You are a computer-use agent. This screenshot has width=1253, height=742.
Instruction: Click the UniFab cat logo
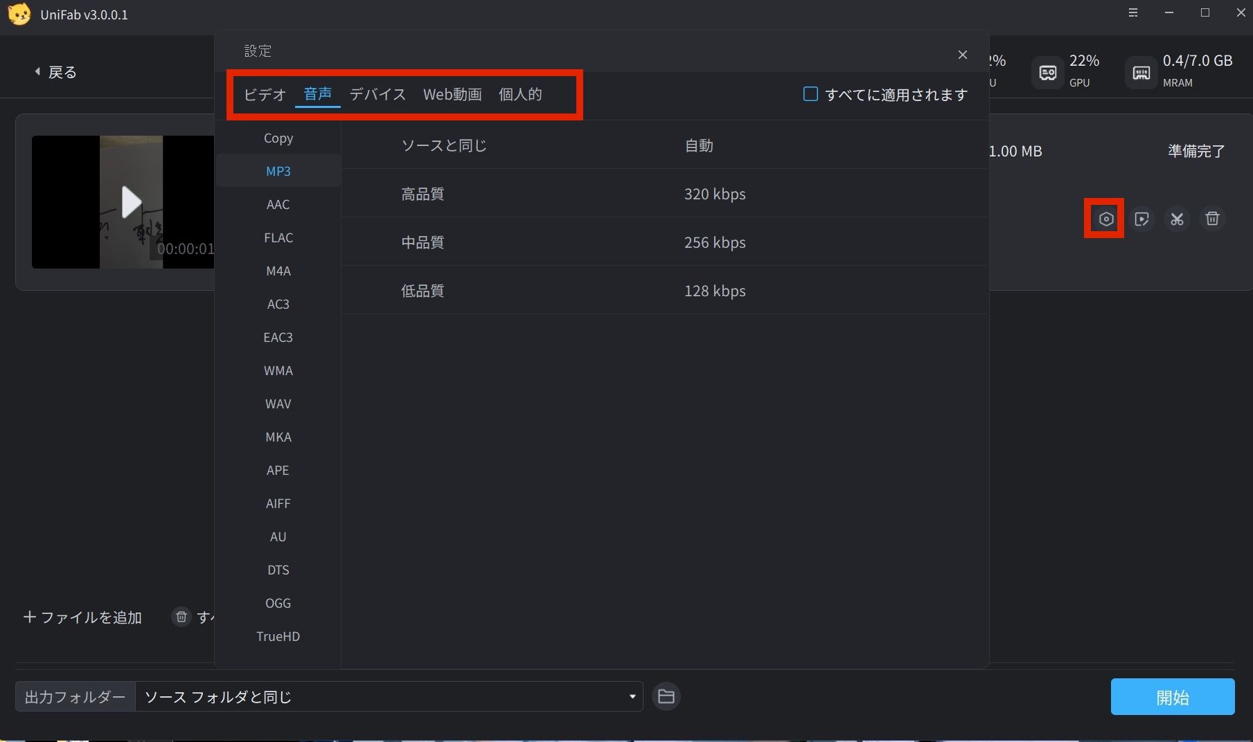pyautogui.click(x=19, y=15)
